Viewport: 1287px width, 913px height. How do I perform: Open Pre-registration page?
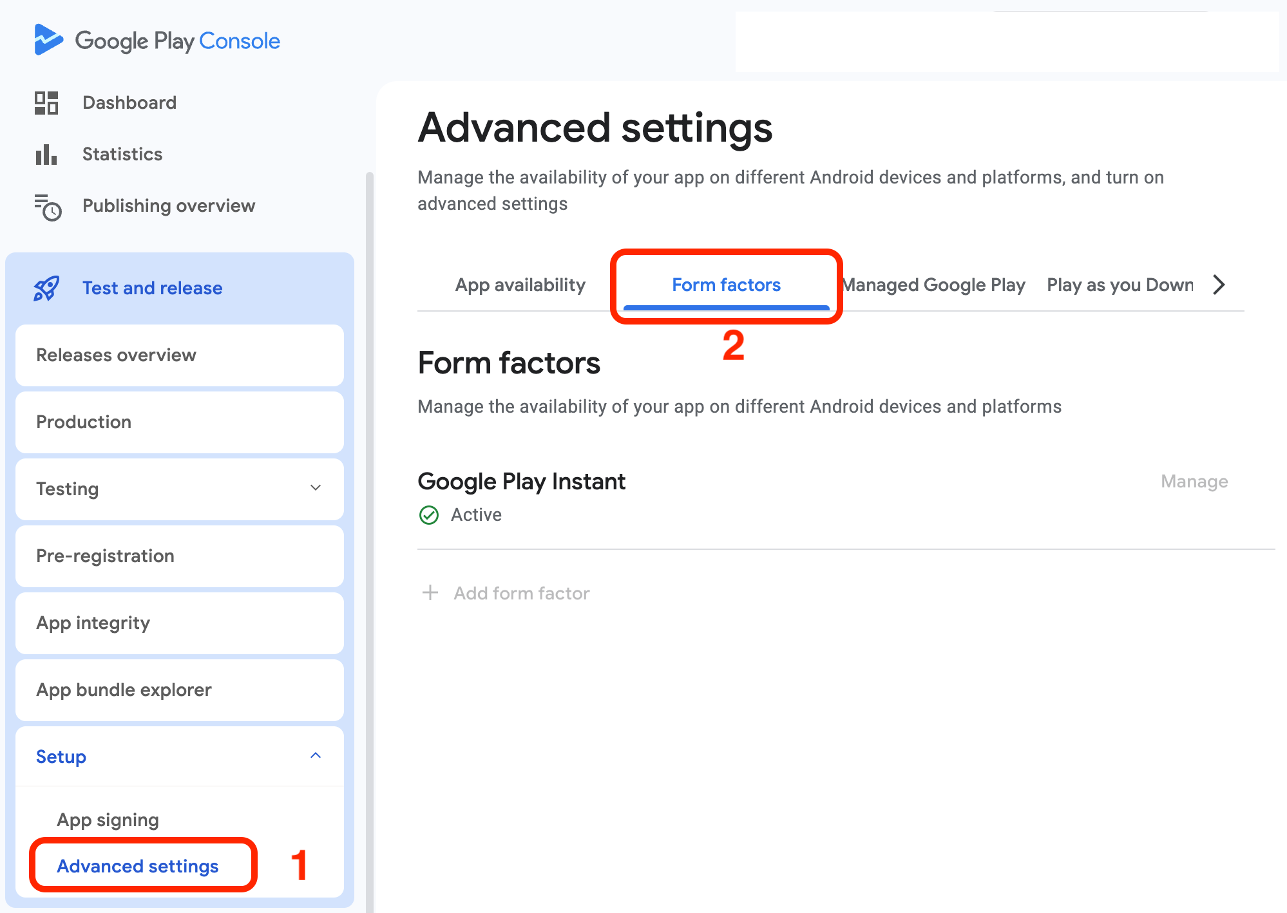coord(180,556)
